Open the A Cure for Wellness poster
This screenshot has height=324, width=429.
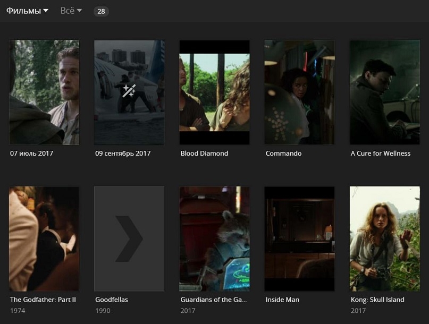385,92
